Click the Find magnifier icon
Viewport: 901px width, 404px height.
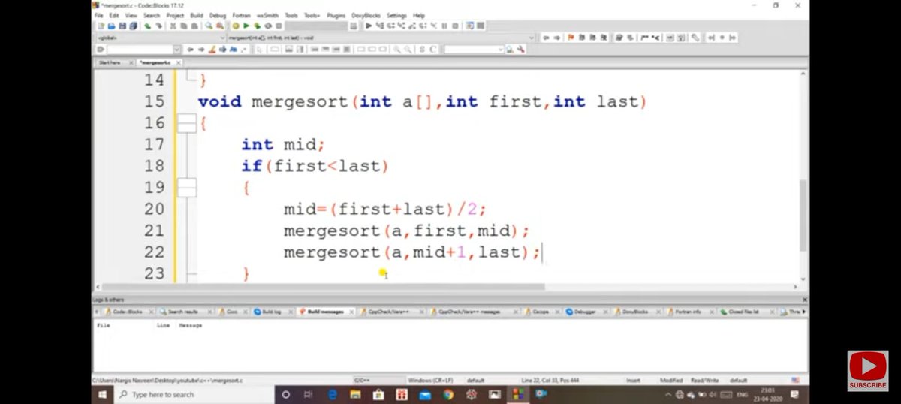coord(209,26)
